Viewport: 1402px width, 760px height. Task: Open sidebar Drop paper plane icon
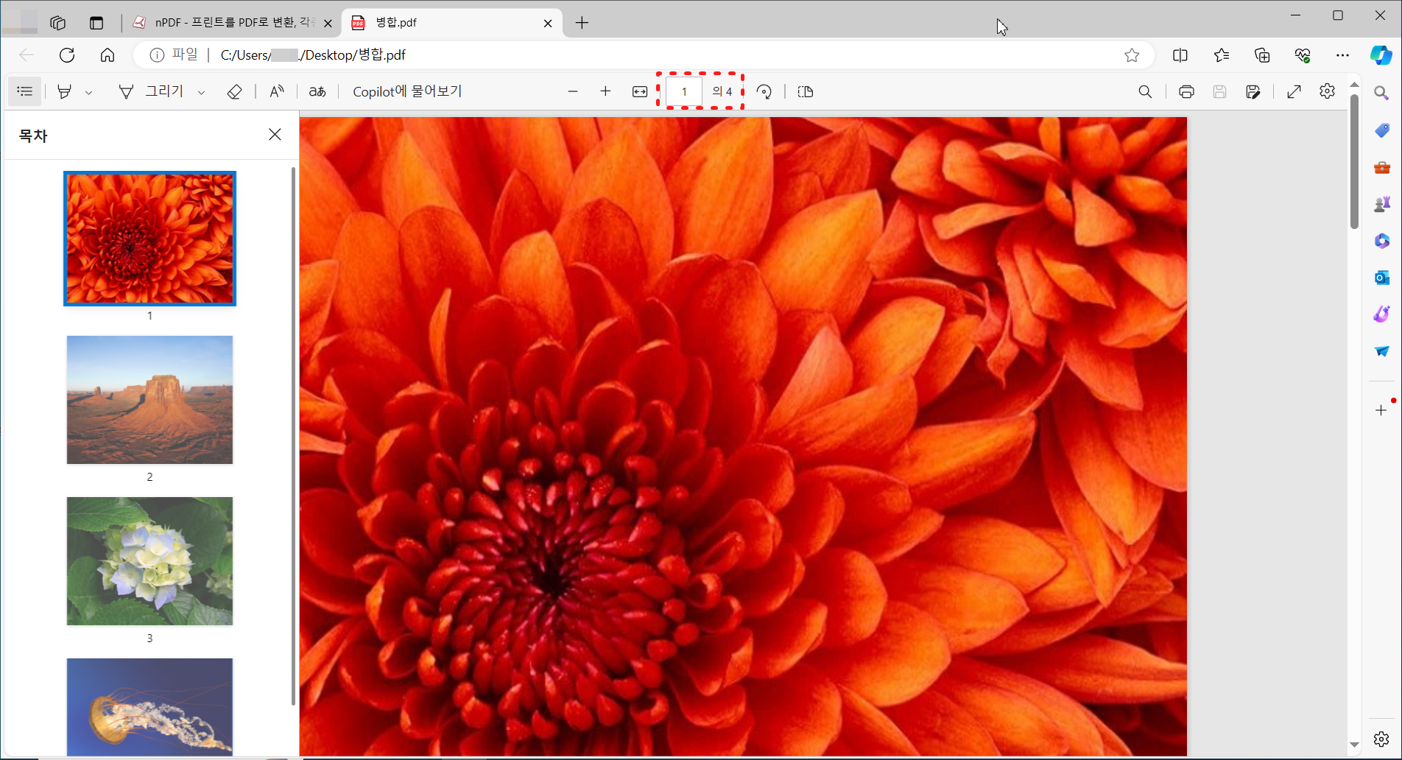(x=1381, y=351)
